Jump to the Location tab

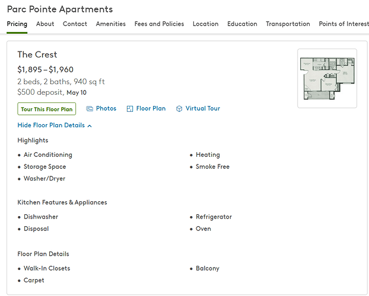205,24
